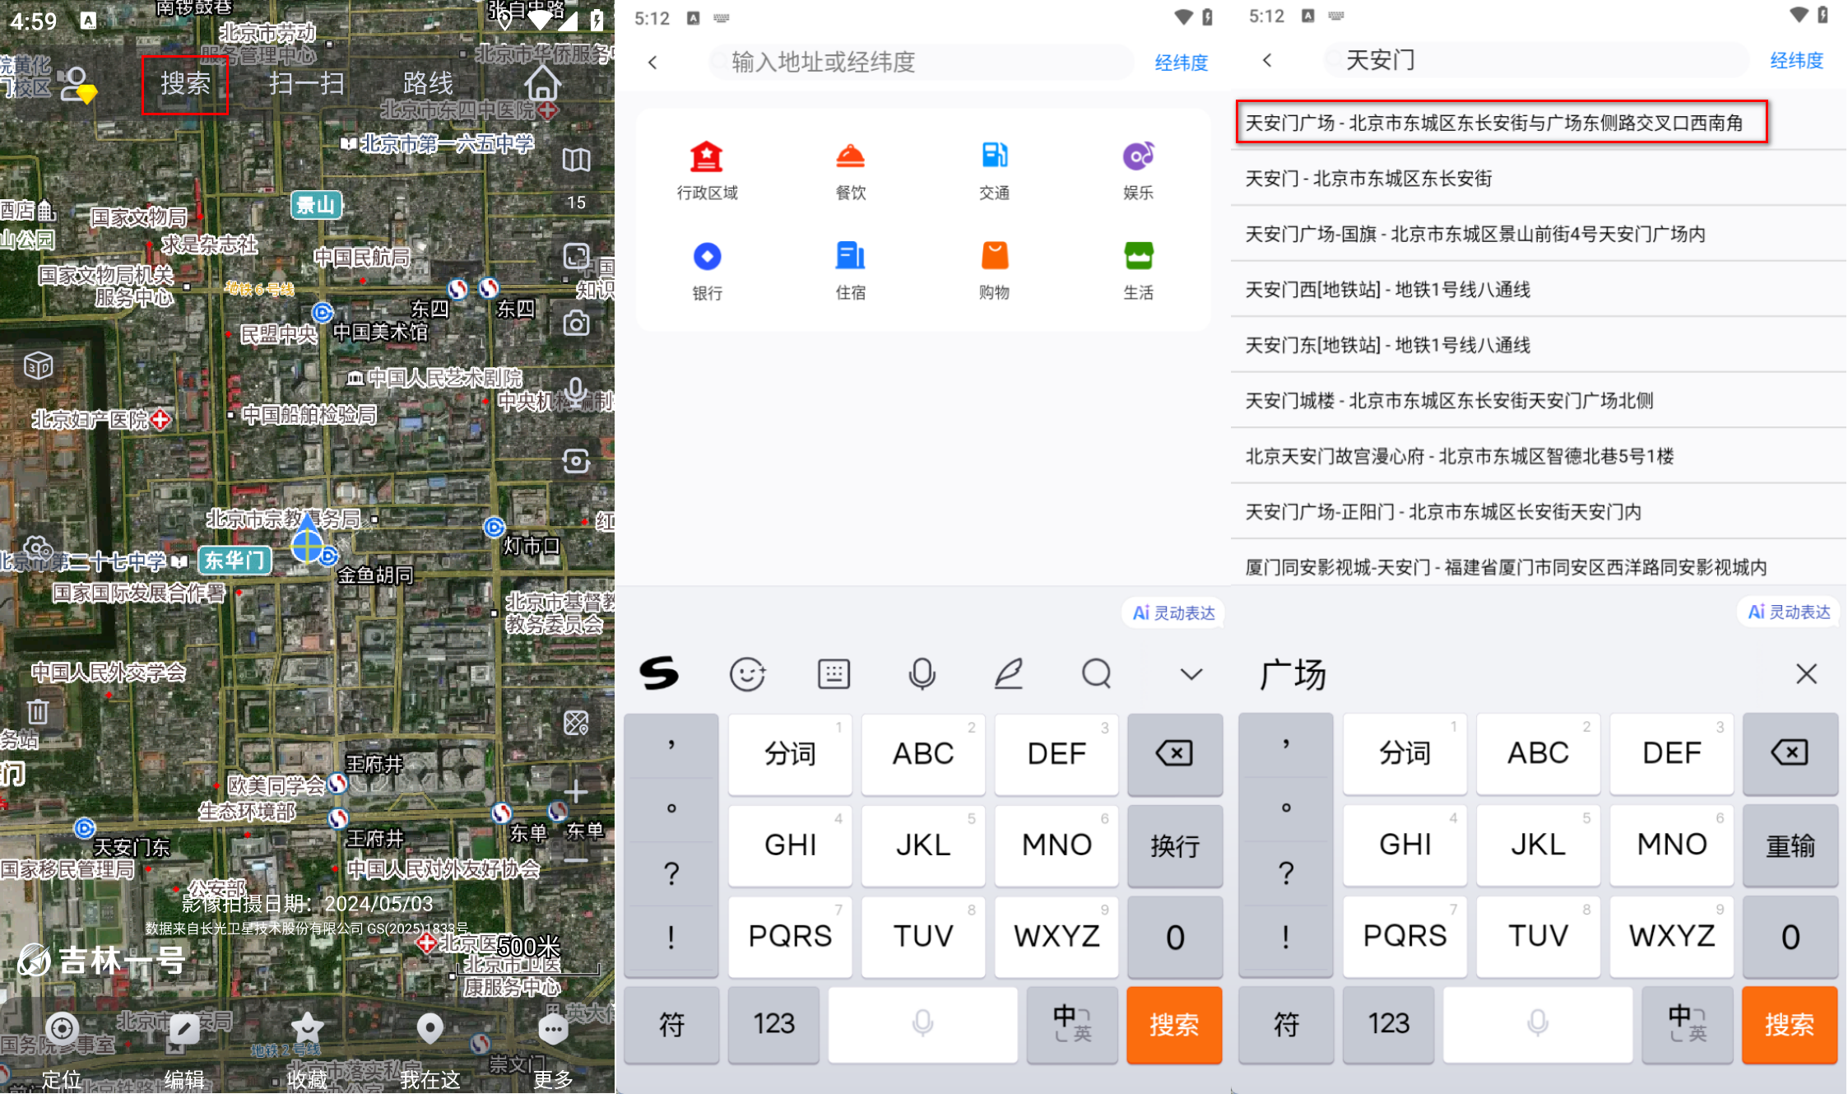Tap the 123 number key on 天安门 results screen

coord(1389,1025)
